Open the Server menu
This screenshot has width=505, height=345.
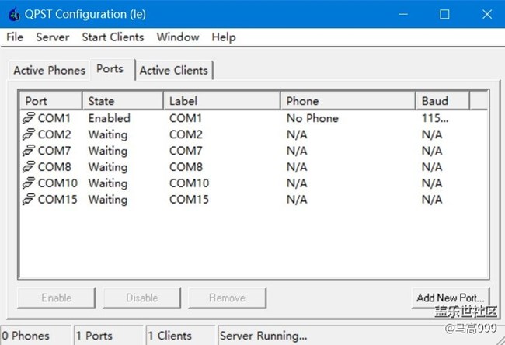52,37
